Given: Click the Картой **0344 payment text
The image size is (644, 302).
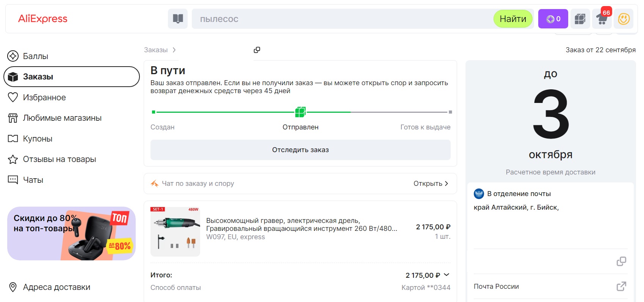Looking at the screenshot, I should tap(426, 288).
